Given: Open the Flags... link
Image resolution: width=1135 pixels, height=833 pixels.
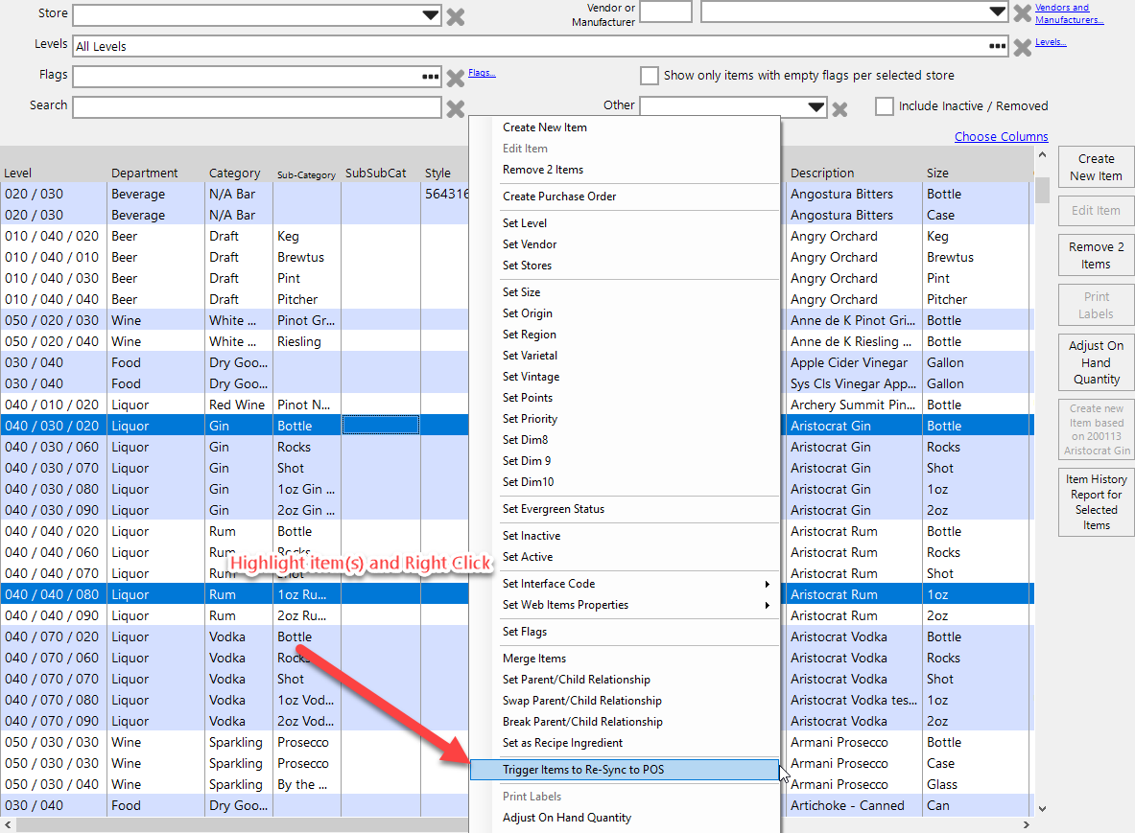Looking at the screenshot, I should tap(482, 72).
